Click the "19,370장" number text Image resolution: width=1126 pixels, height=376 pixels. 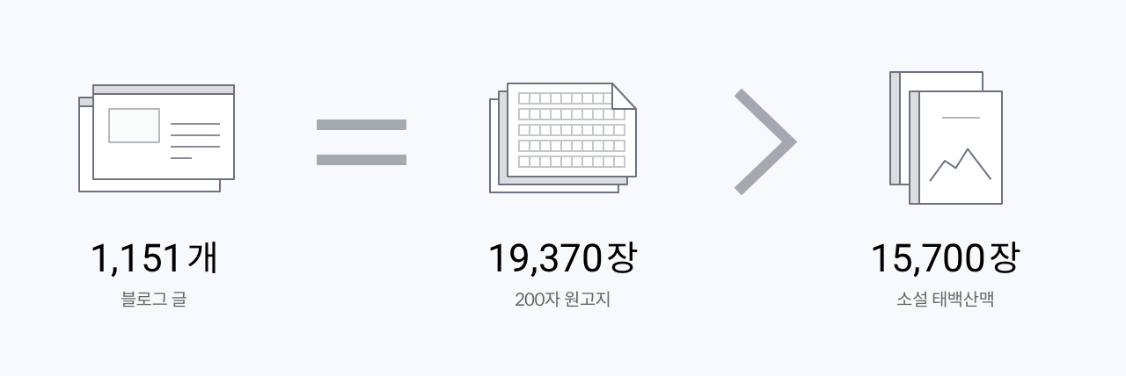point(562,258)
